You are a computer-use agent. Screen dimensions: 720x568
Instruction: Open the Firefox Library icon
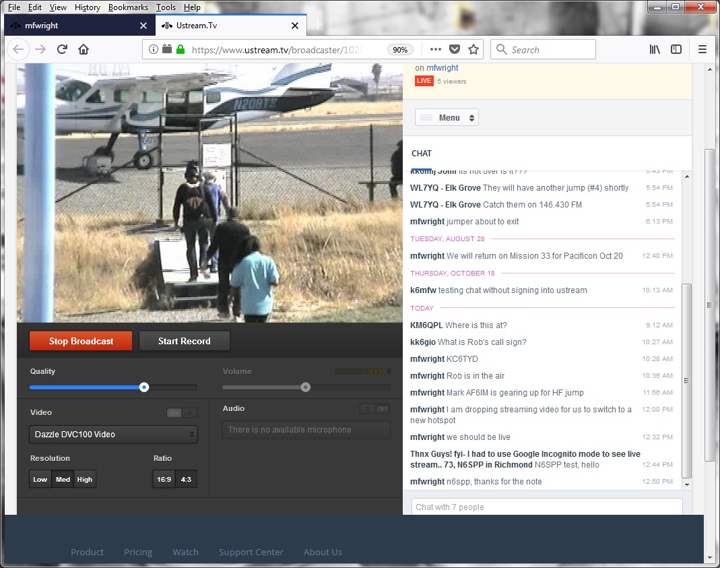click(655, 49)
